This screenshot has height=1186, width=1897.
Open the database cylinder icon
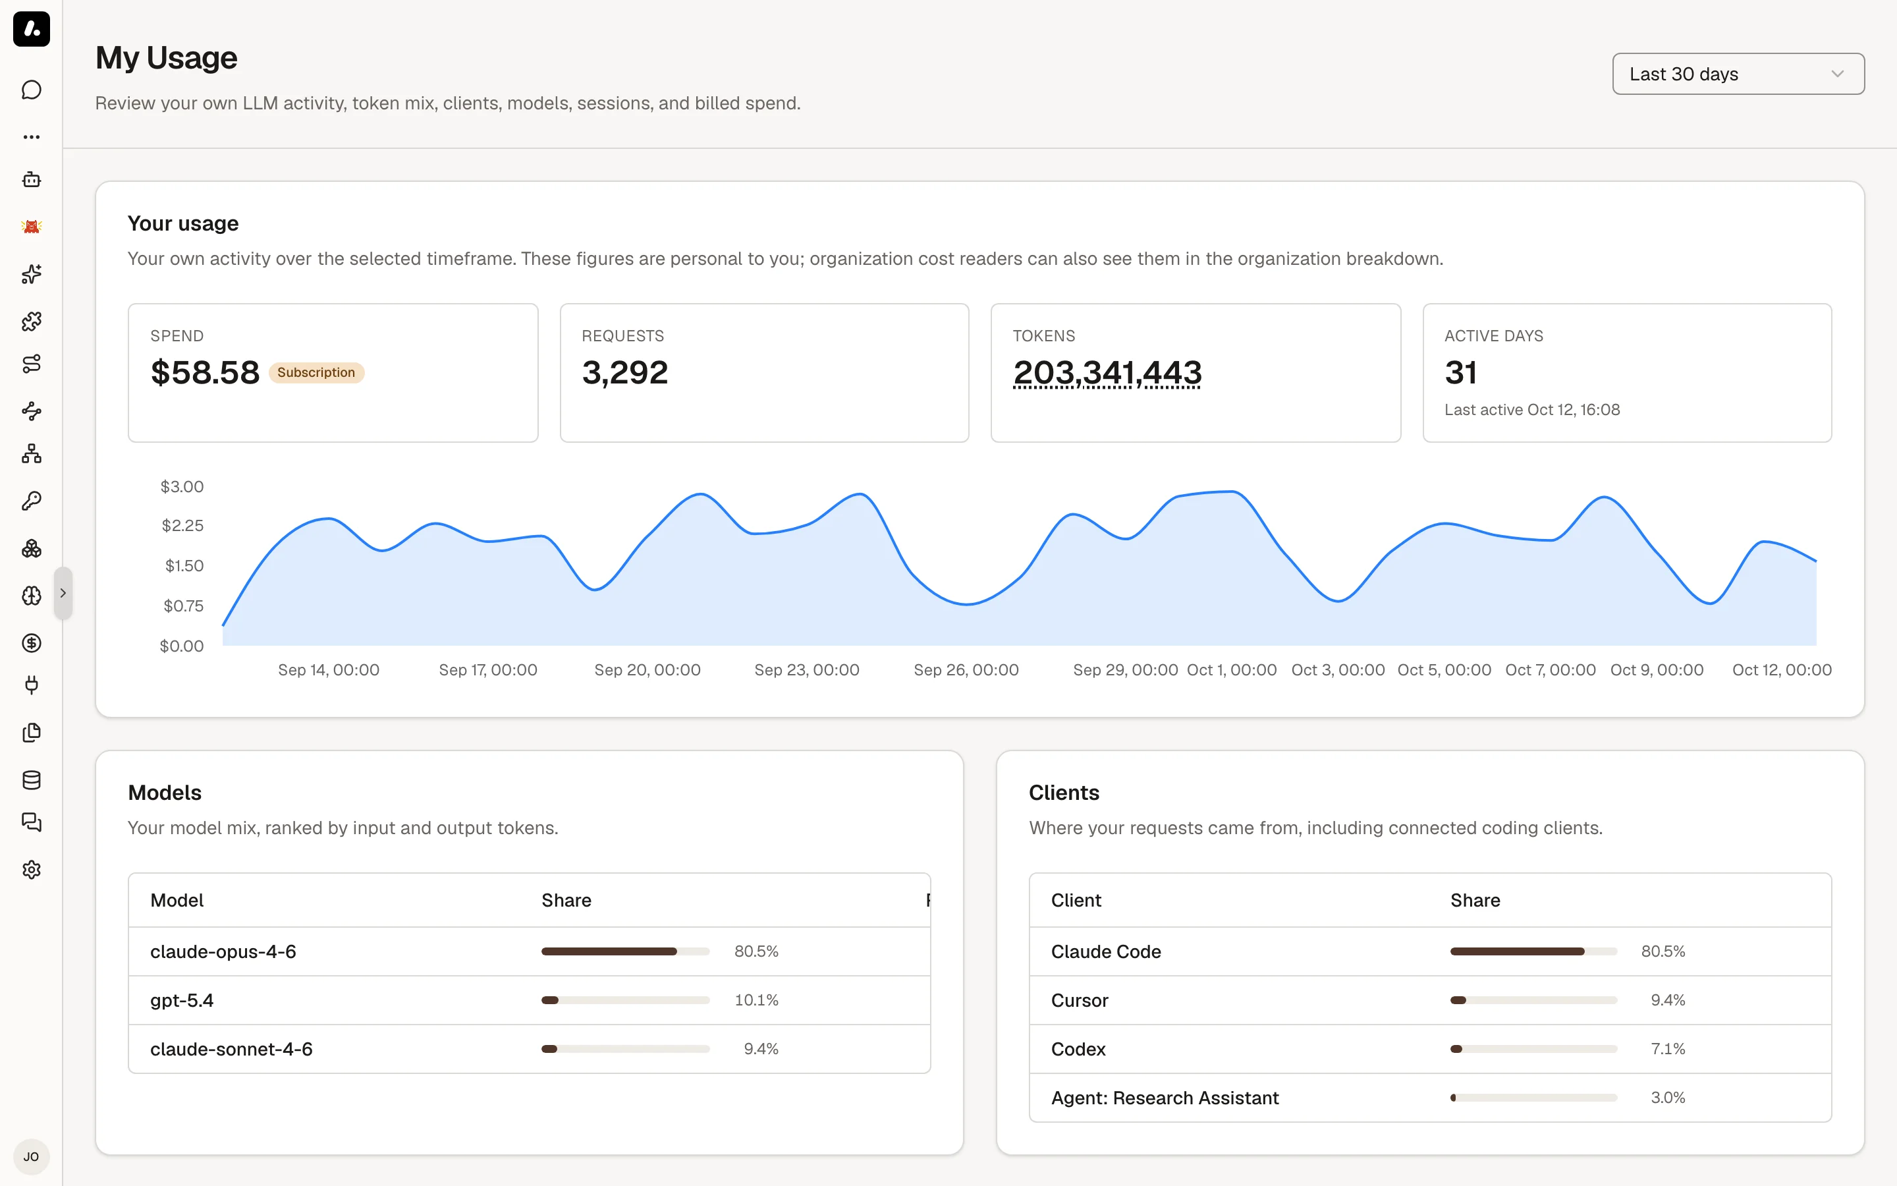coord(32,779)
